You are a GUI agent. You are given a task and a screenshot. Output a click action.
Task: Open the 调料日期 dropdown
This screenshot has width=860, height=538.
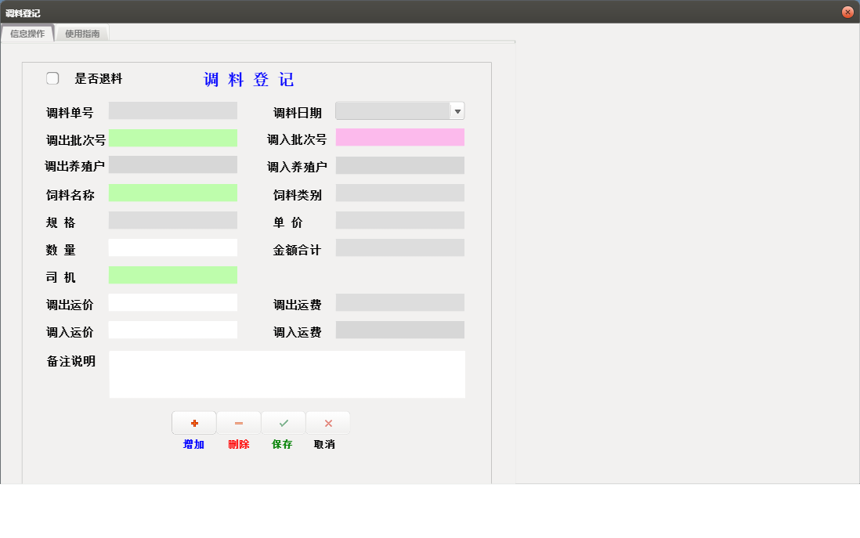(x=457, y=110)
